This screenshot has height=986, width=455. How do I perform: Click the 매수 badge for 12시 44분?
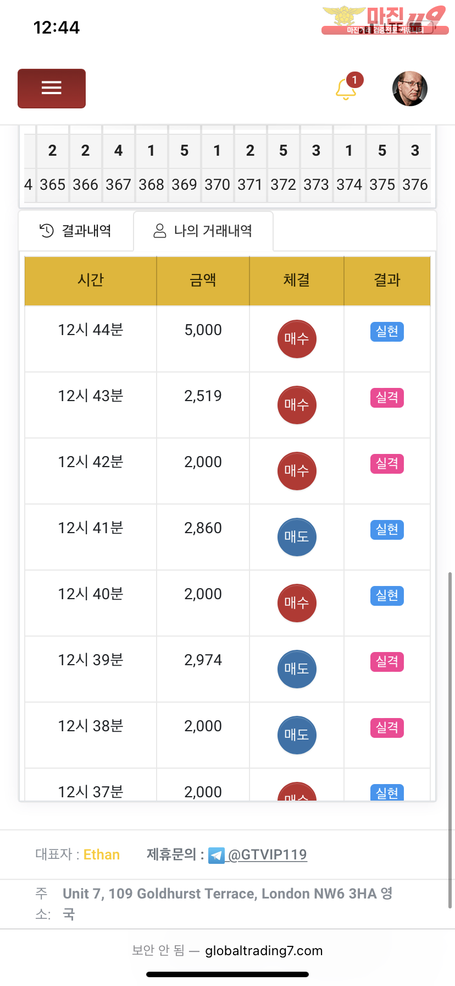coord(297,339)
